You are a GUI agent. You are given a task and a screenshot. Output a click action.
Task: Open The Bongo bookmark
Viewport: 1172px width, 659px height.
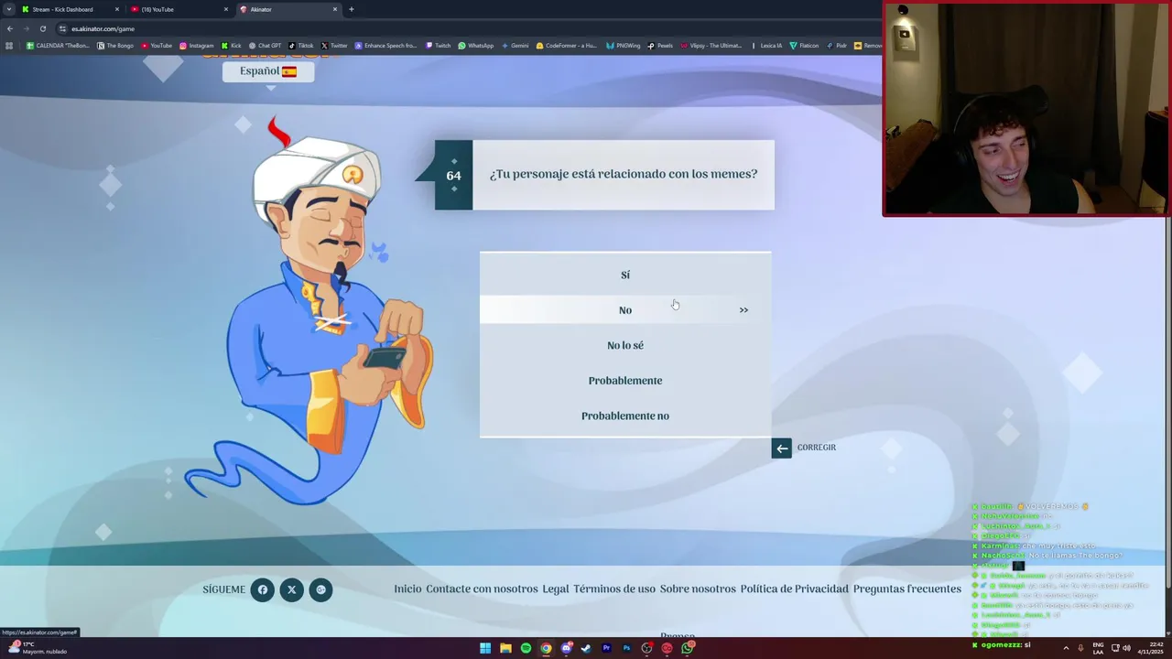[115, 46]
